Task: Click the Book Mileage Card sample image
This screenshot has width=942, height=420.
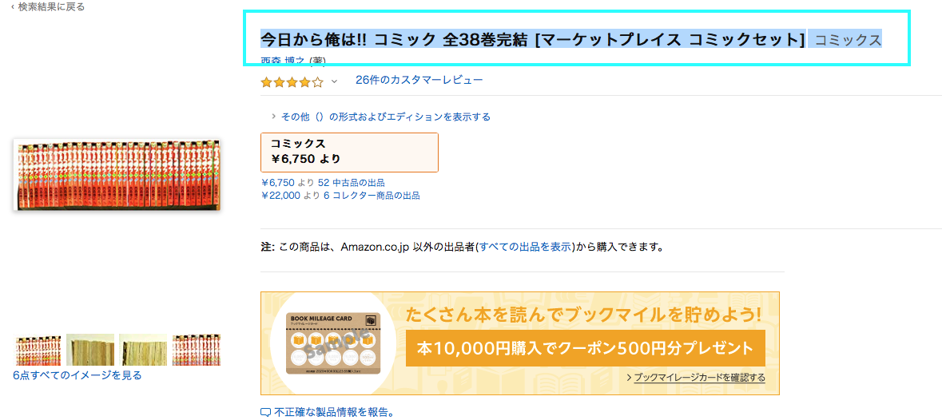Action: [334, 343]
